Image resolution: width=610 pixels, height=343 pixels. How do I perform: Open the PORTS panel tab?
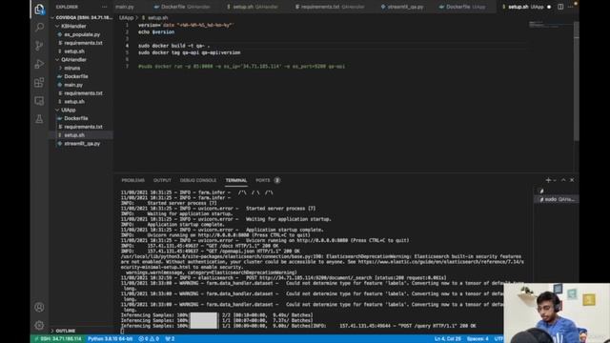click(x=263, y=180)
